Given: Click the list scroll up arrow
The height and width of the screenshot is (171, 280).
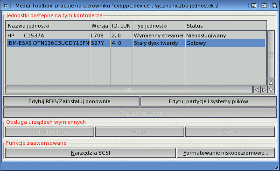Looking at the screenshot, I should [271, 82].
